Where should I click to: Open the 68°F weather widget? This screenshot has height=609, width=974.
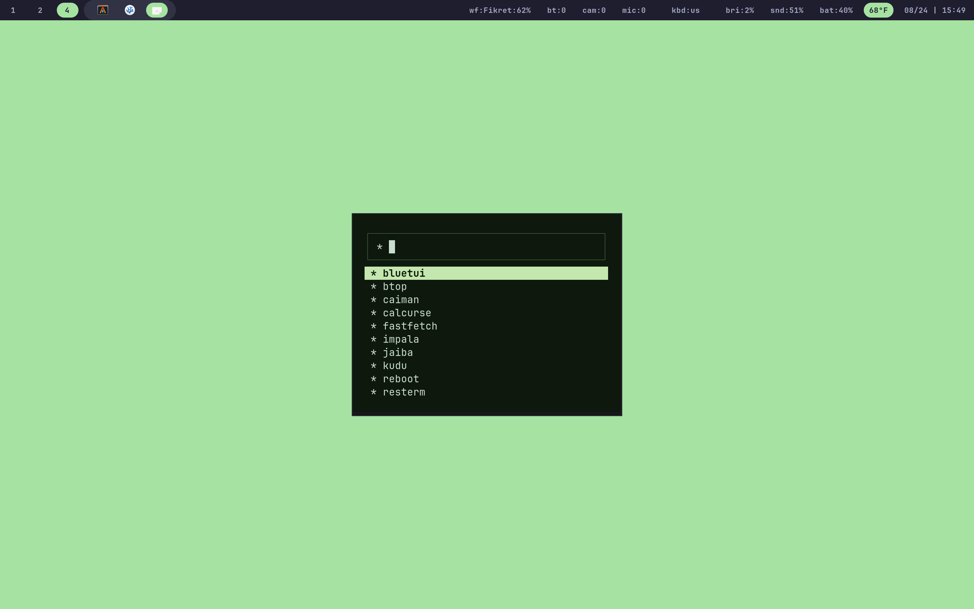click(x=878, y=10)
